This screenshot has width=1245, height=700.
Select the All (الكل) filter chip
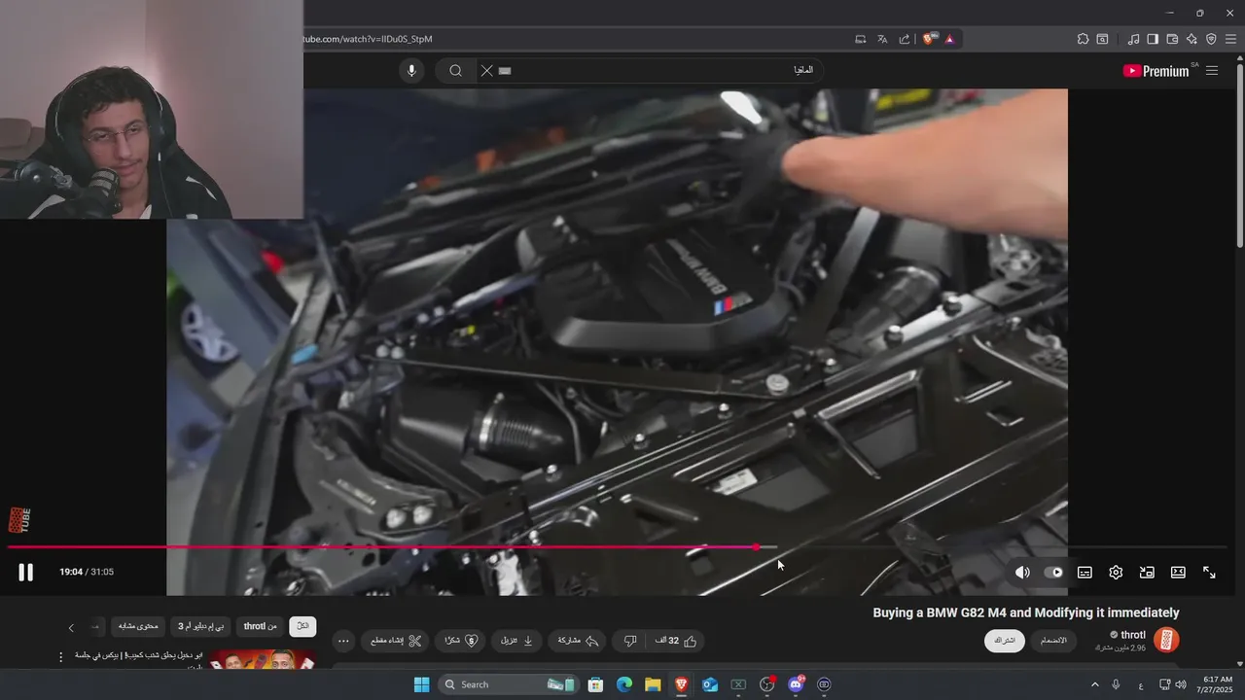click(302, 627)
